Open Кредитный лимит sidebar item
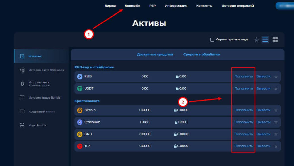This screenshot has height=166, width=294. click(41, 111)
